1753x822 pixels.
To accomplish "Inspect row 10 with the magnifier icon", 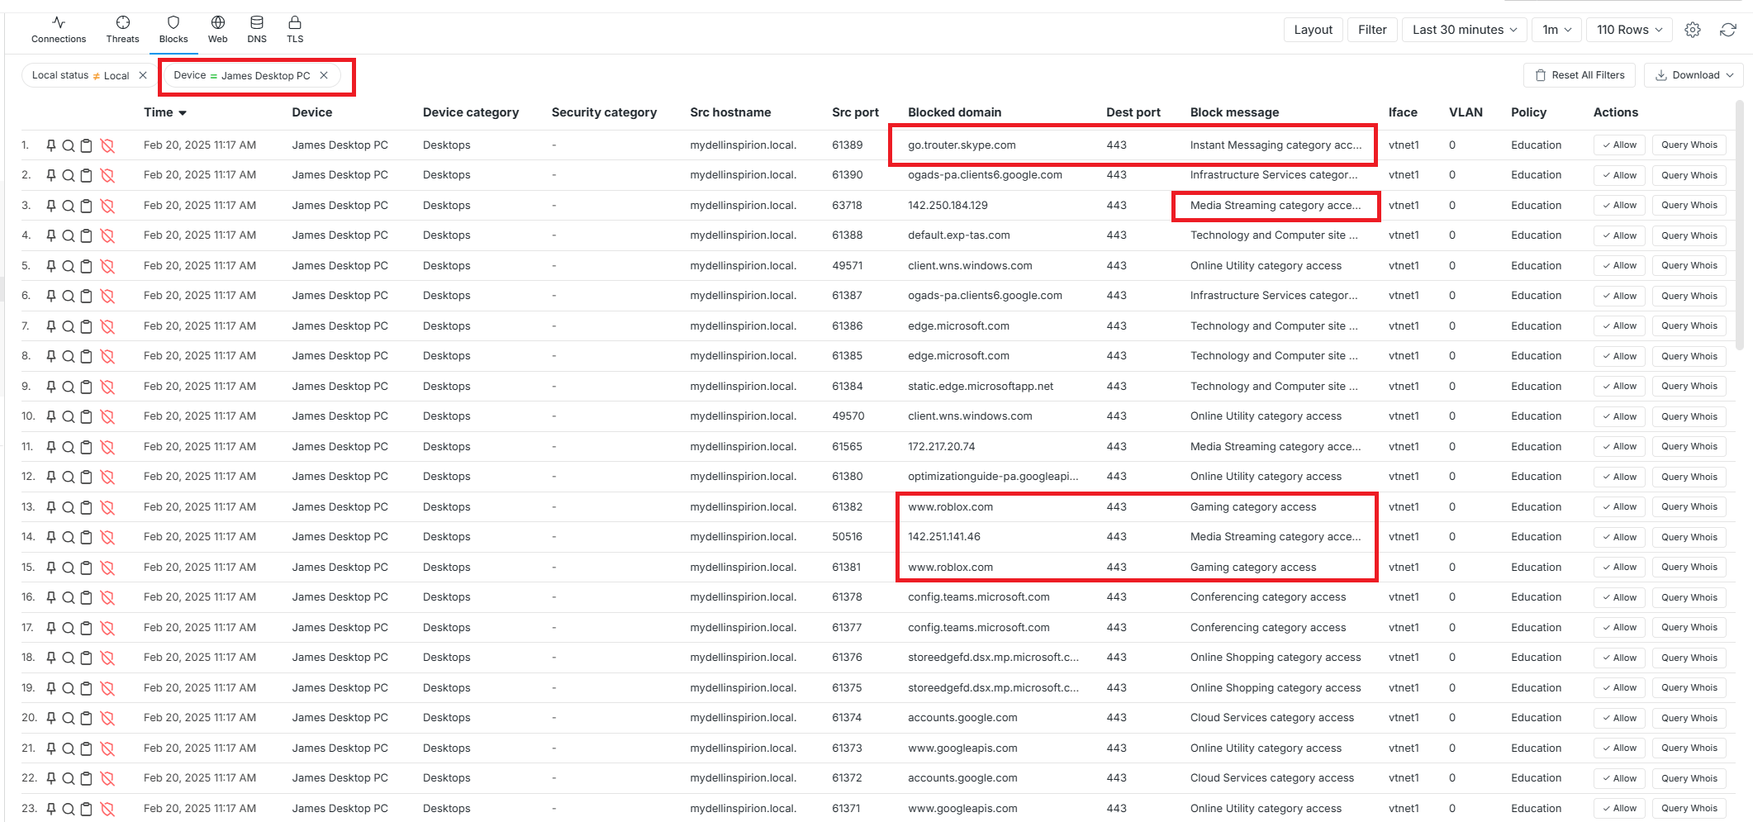I will coord(69,416).
